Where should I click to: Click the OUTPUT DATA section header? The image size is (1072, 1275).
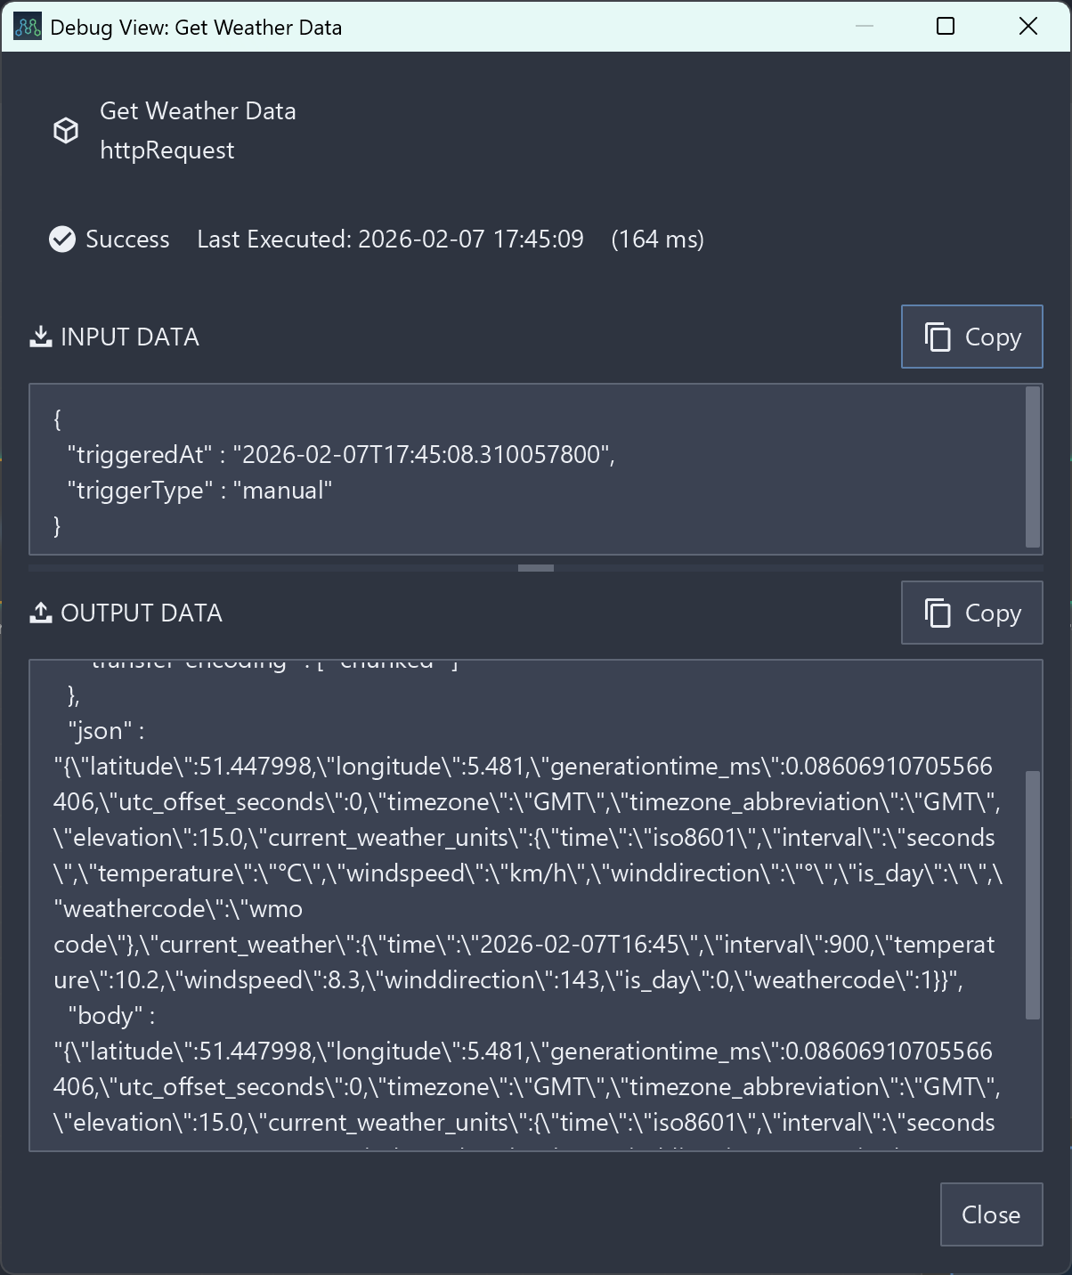click(142, 613)
